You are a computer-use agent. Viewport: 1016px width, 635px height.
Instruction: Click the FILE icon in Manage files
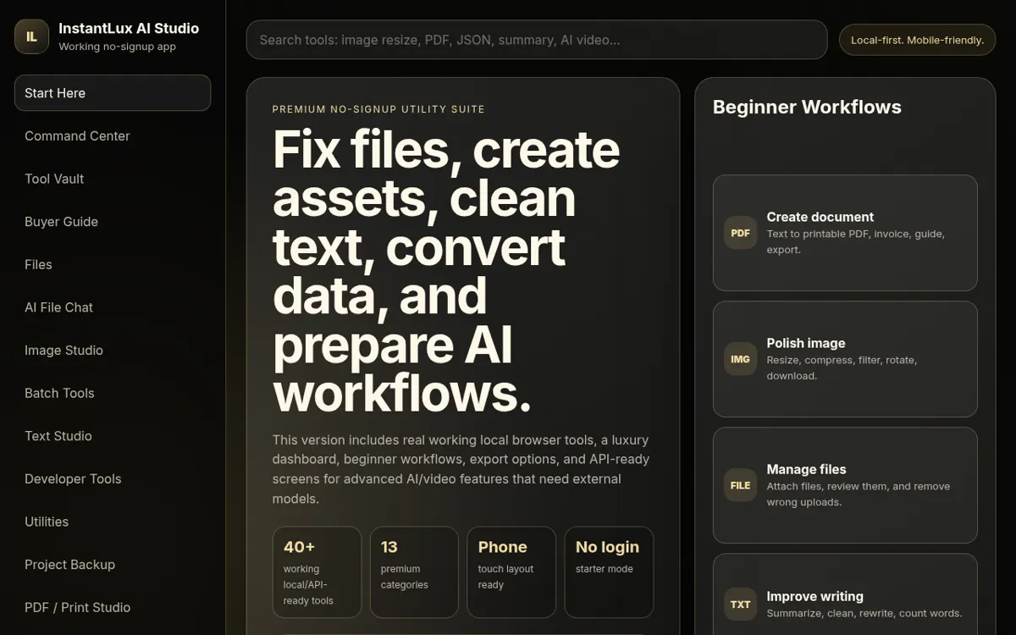tap(740, 485)
